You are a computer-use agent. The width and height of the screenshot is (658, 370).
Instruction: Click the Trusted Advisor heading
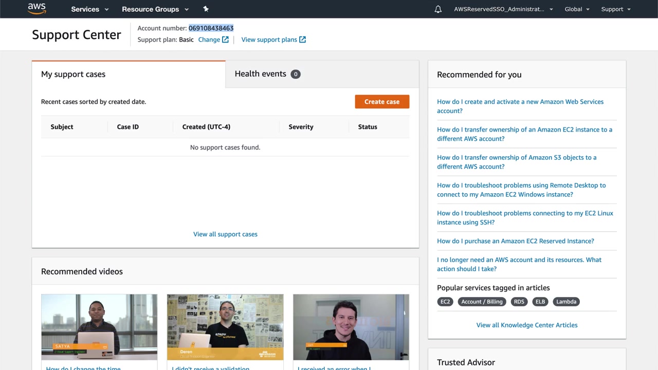[x=466, y=362]
